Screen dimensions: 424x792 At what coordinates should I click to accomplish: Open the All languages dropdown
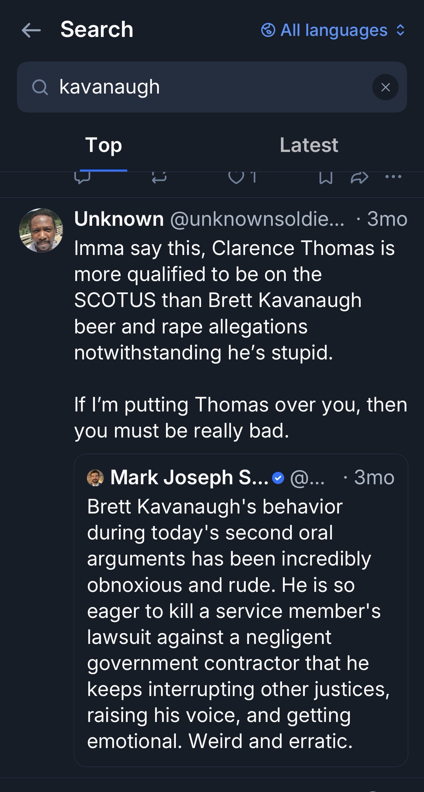coord(333,30)
